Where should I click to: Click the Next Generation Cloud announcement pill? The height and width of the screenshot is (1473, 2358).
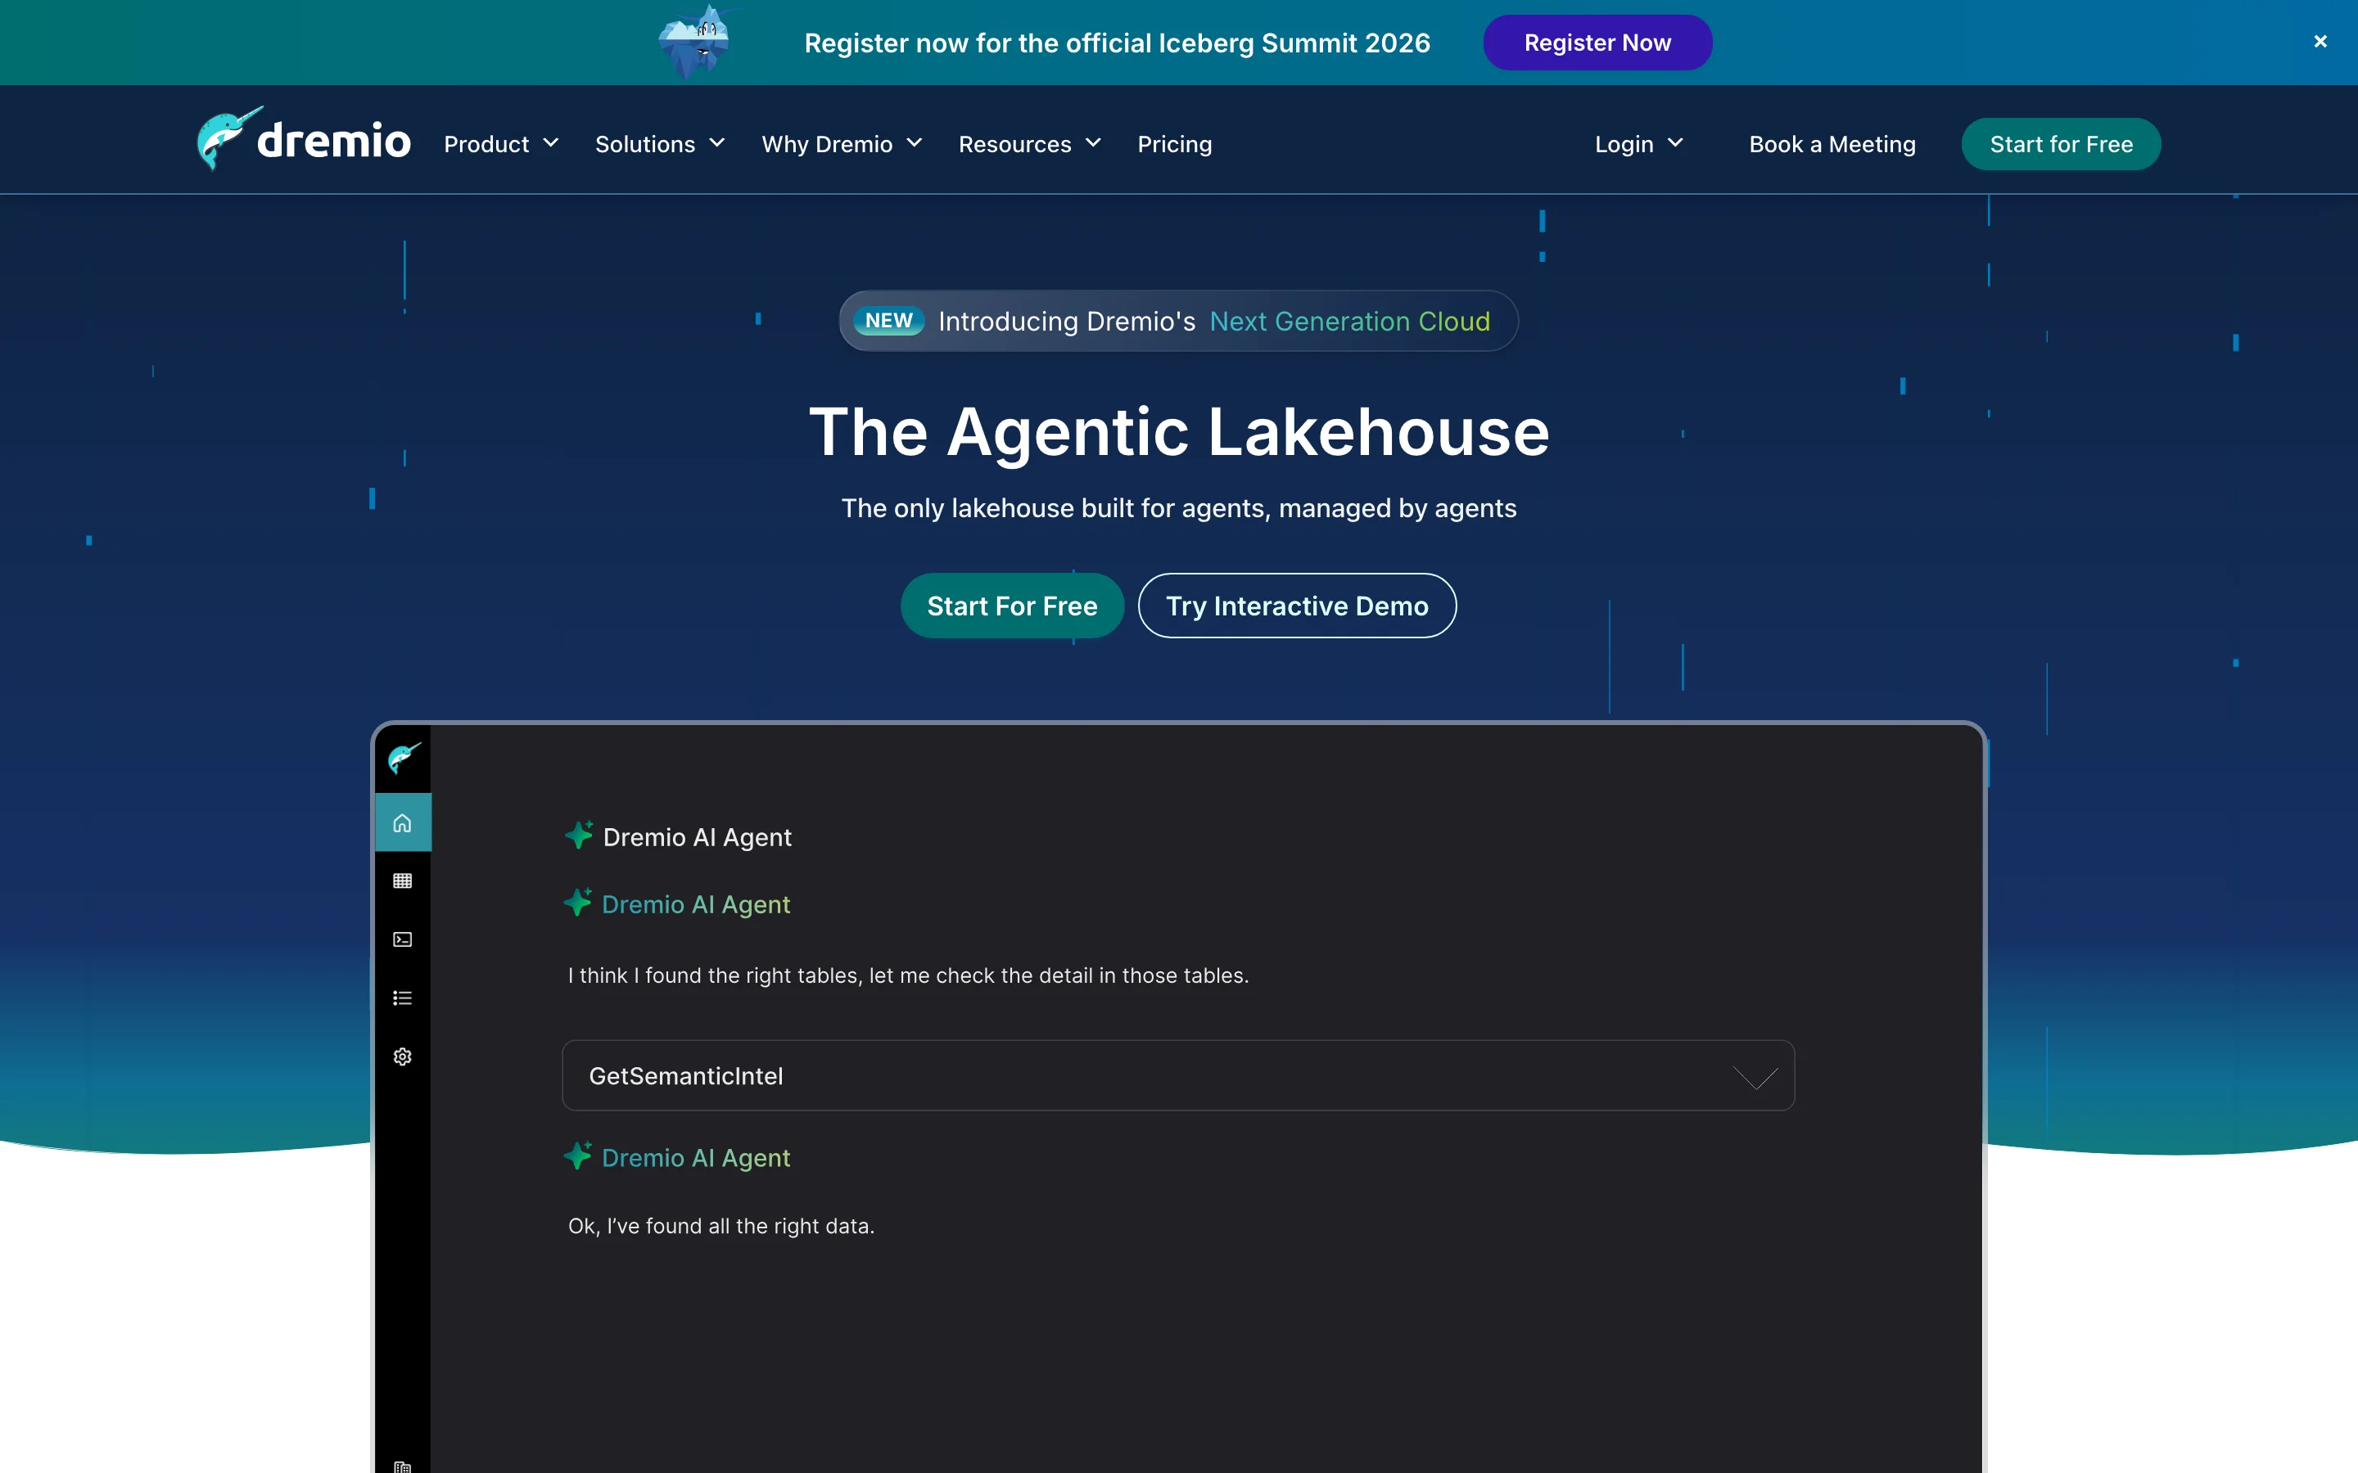click(1178, 322)
